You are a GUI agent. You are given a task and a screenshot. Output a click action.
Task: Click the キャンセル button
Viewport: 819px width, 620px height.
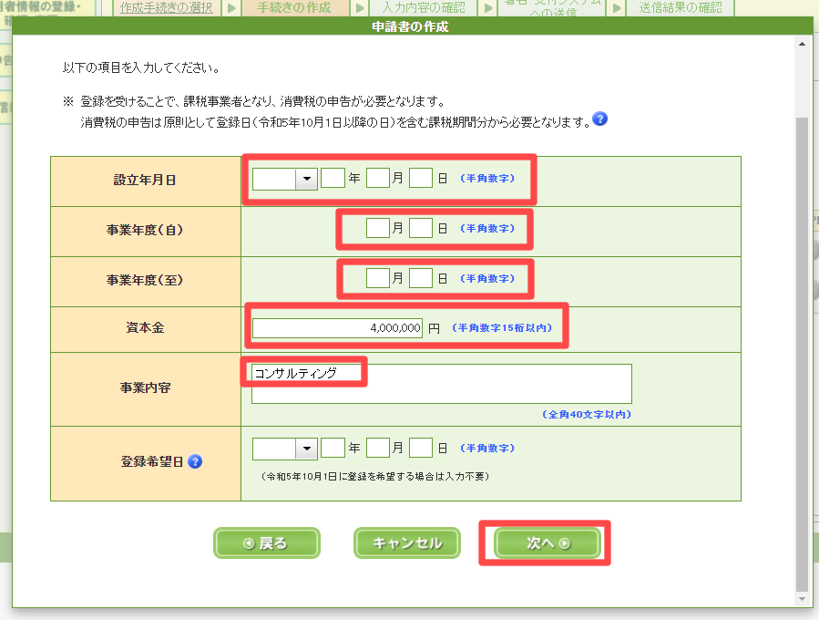tap(406, 543)
